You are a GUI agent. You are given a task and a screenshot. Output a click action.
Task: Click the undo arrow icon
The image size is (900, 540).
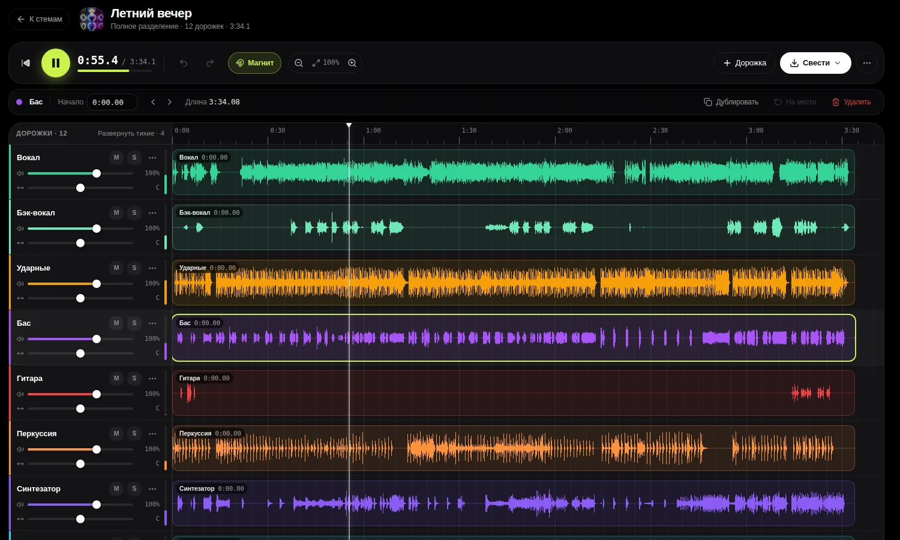click(x=184, y=63)
